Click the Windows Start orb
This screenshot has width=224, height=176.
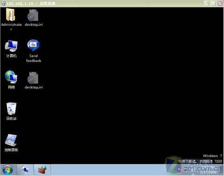(x=7, y=170)
